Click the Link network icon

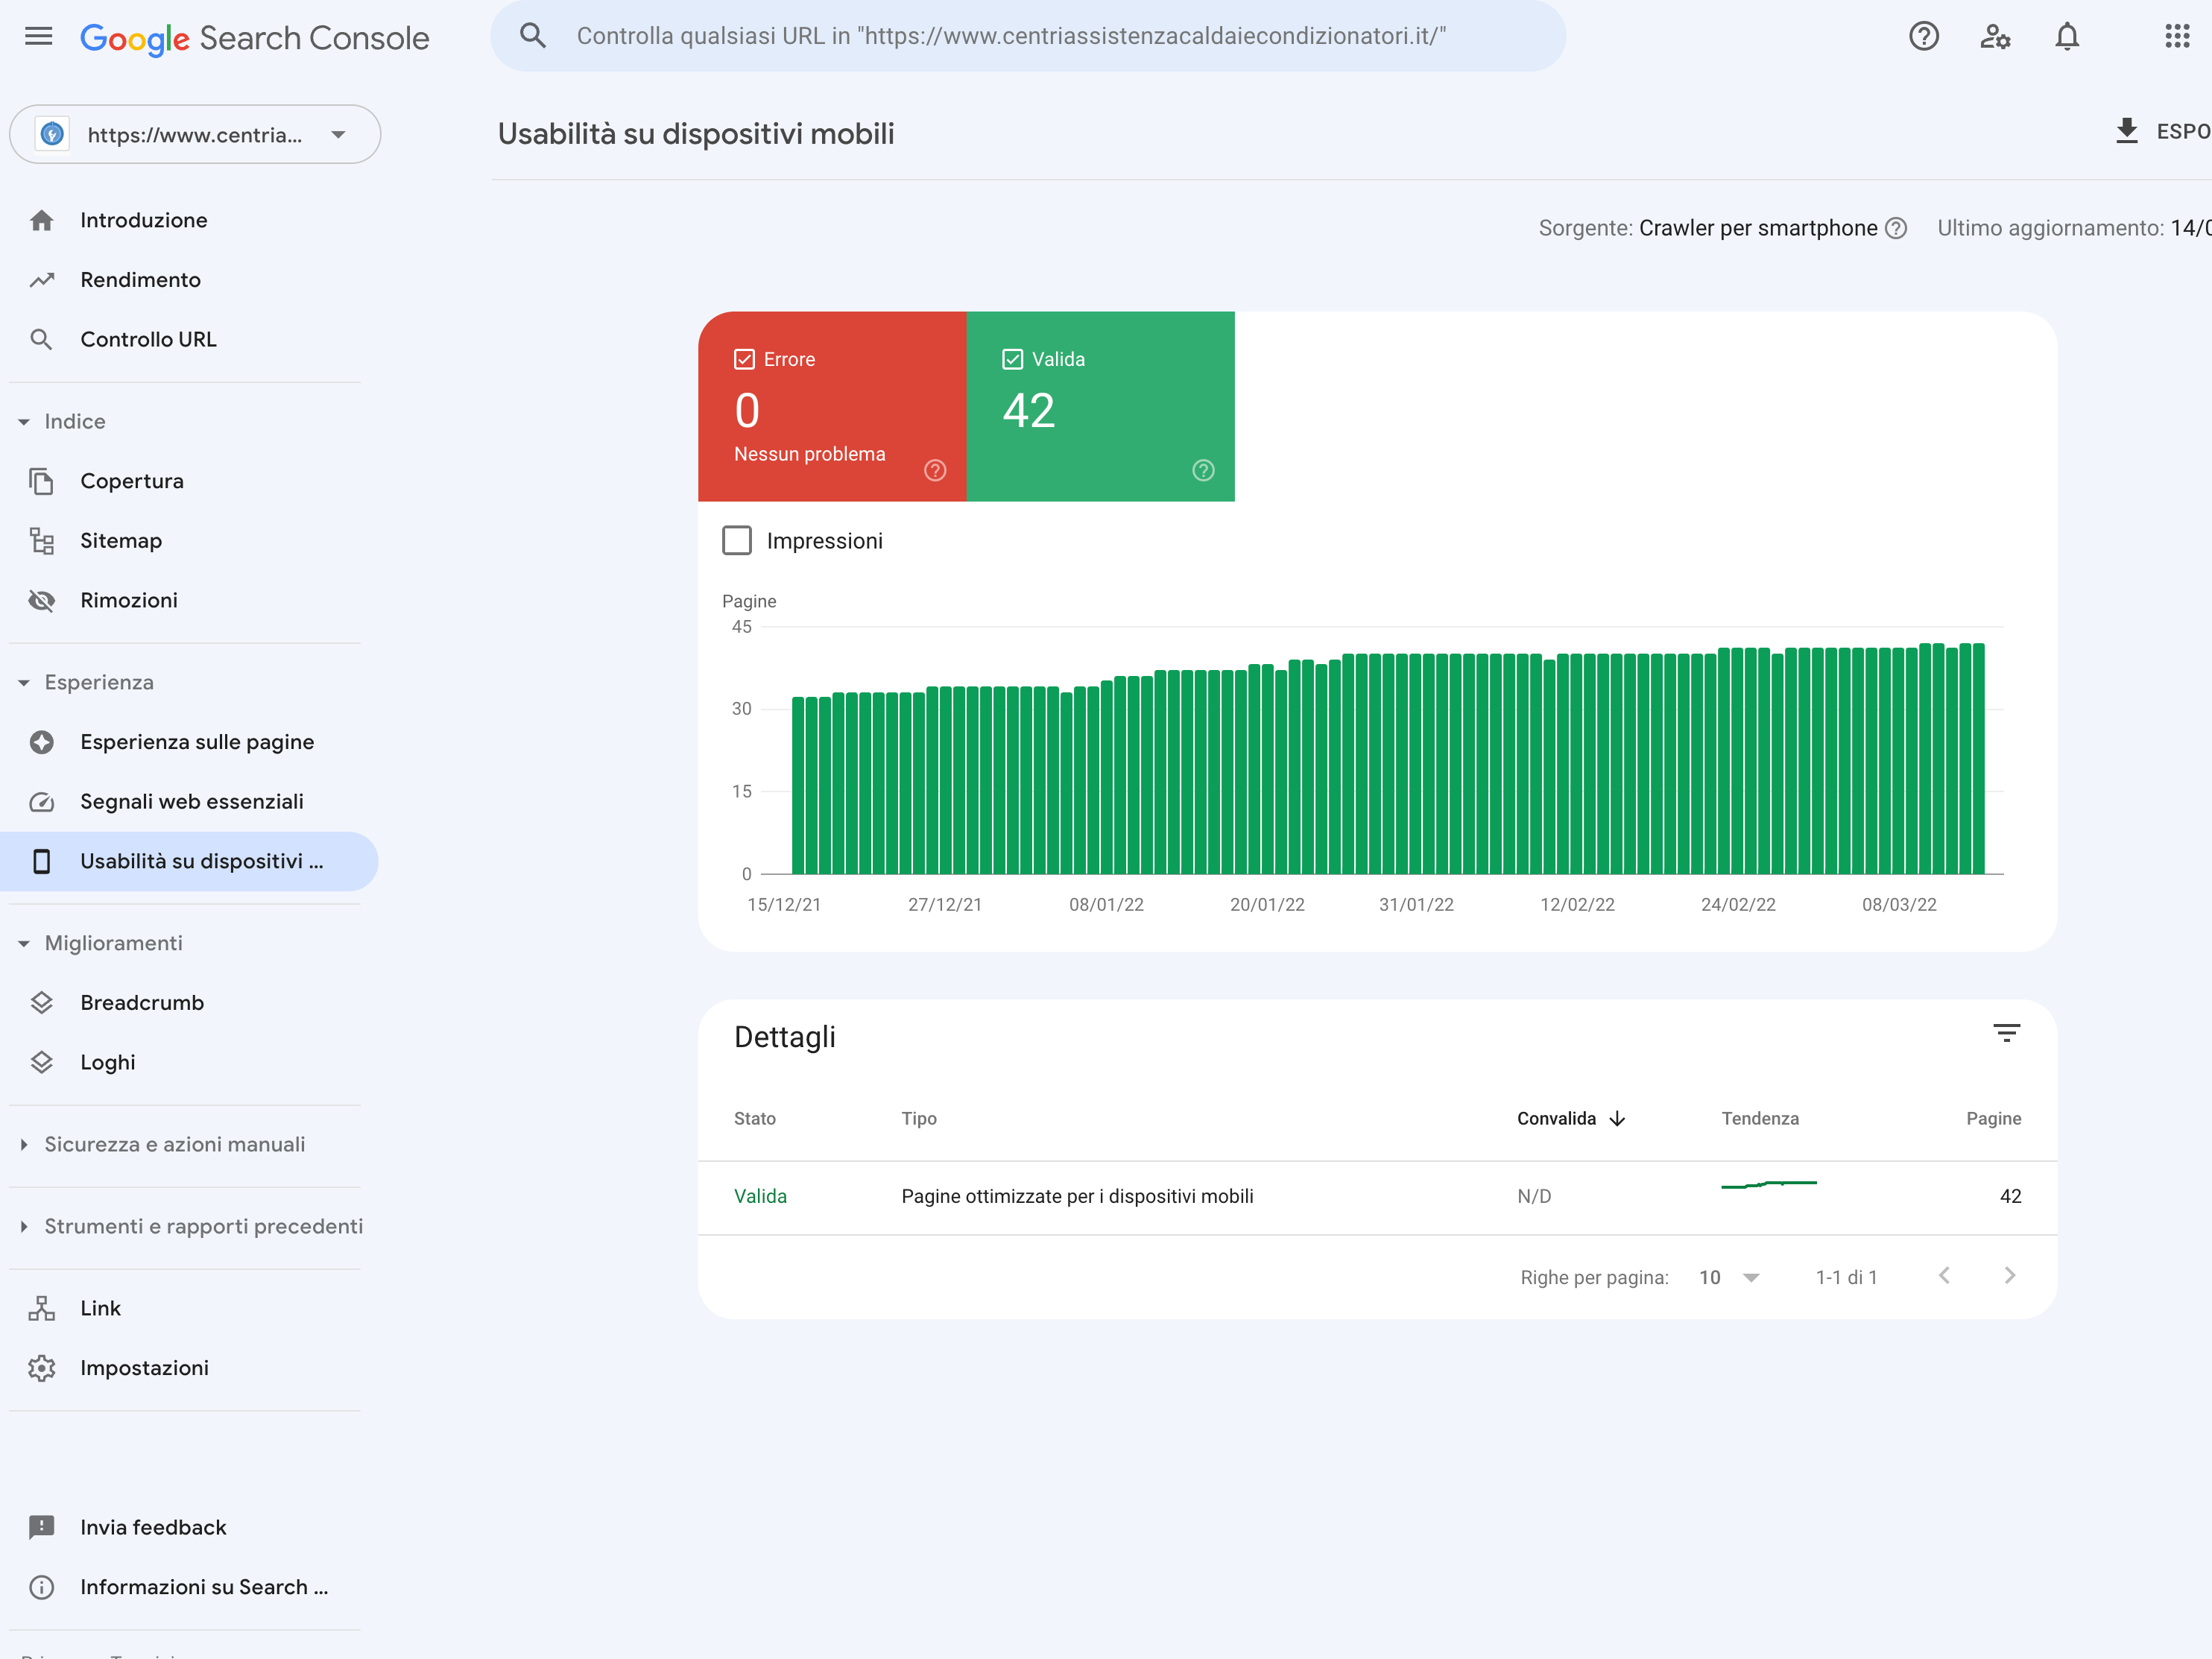[x=41, y=1308]
